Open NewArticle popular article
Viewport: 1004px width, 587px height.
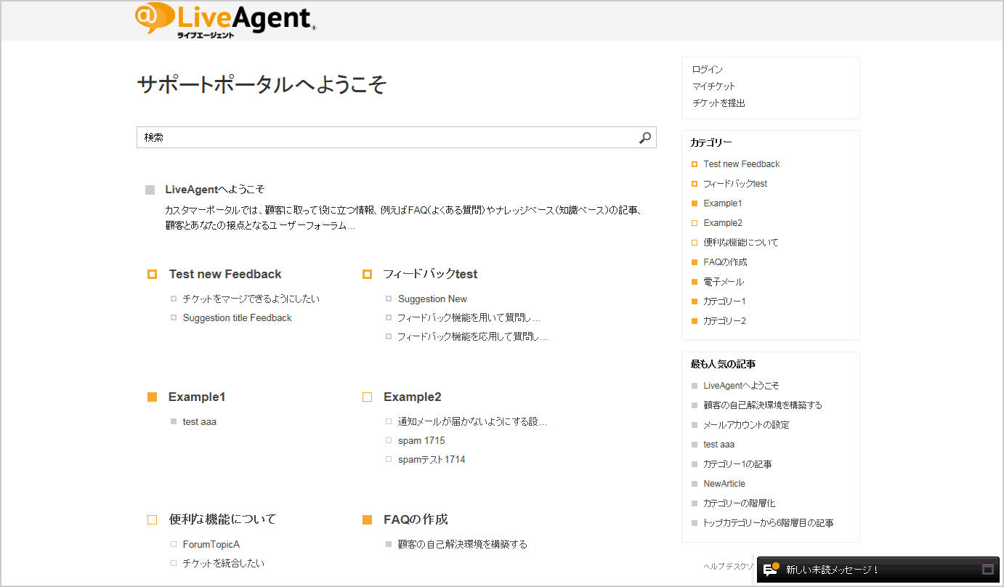pyautogui.click(x=724, y=484)
